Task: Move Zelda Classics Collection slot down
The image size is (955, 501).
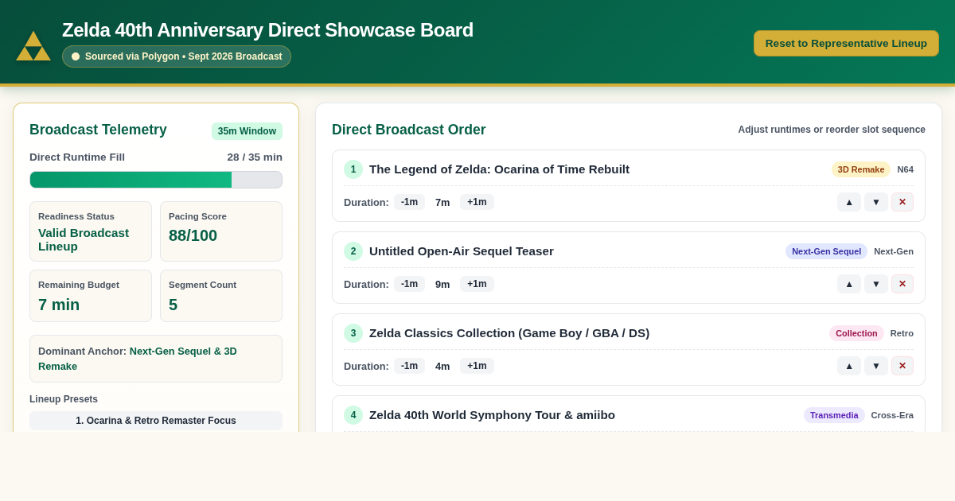Action: tap(876, 366)
